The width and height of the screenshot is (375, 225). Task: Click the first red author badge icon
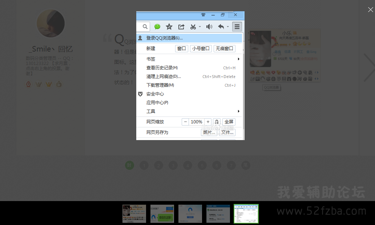pos(28,84)
